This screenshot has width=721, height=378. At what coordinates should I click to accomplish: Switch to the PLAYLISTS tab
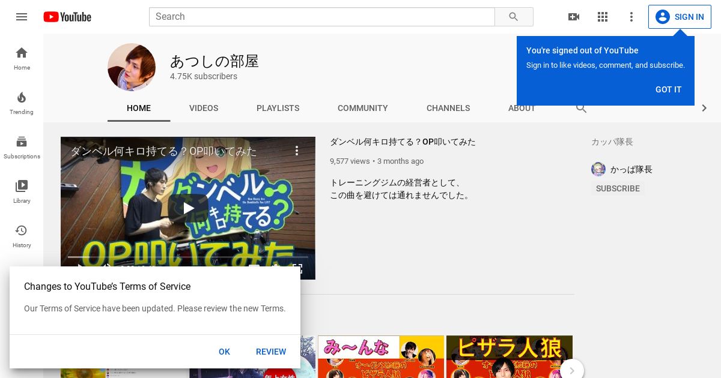tap(278, 108)
